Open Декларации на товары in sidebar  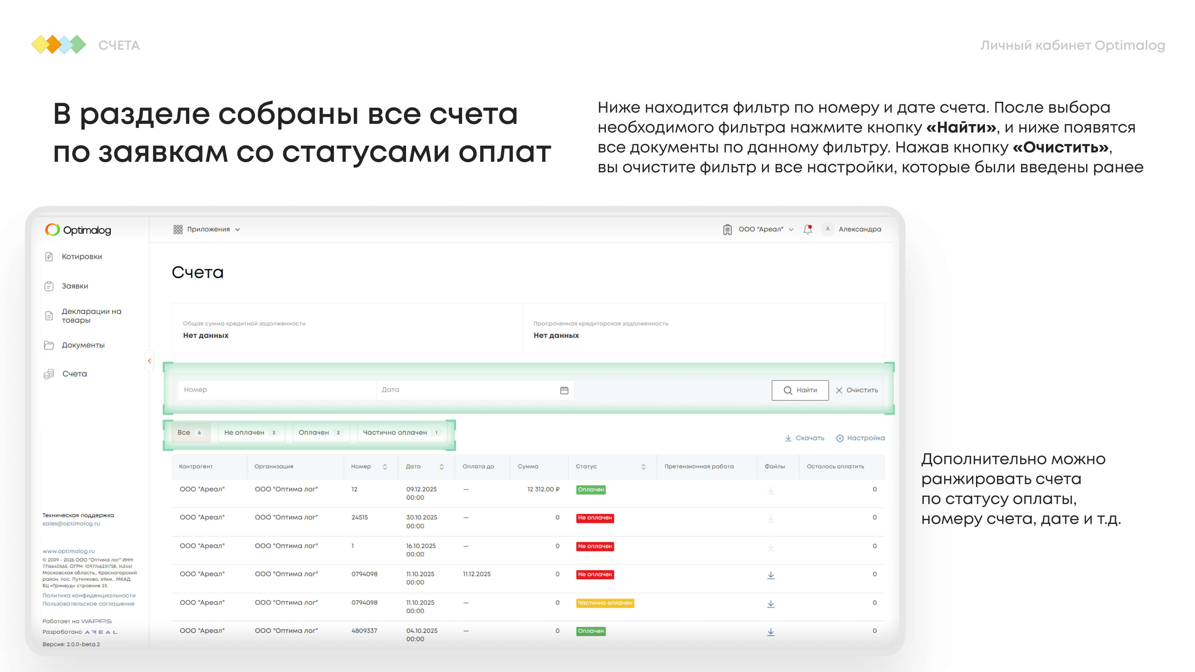(91, 315)
